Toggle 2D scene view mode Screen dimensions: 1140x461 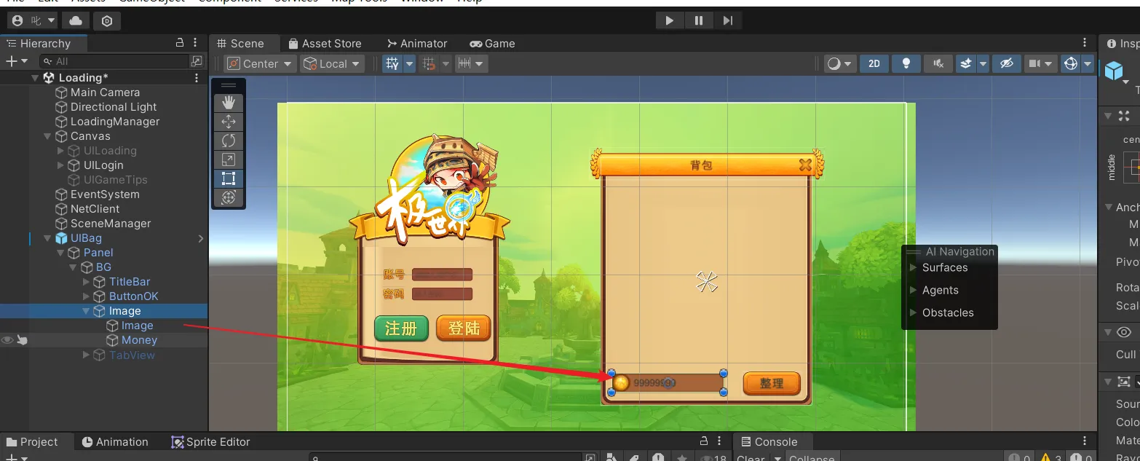coord(874,64)
